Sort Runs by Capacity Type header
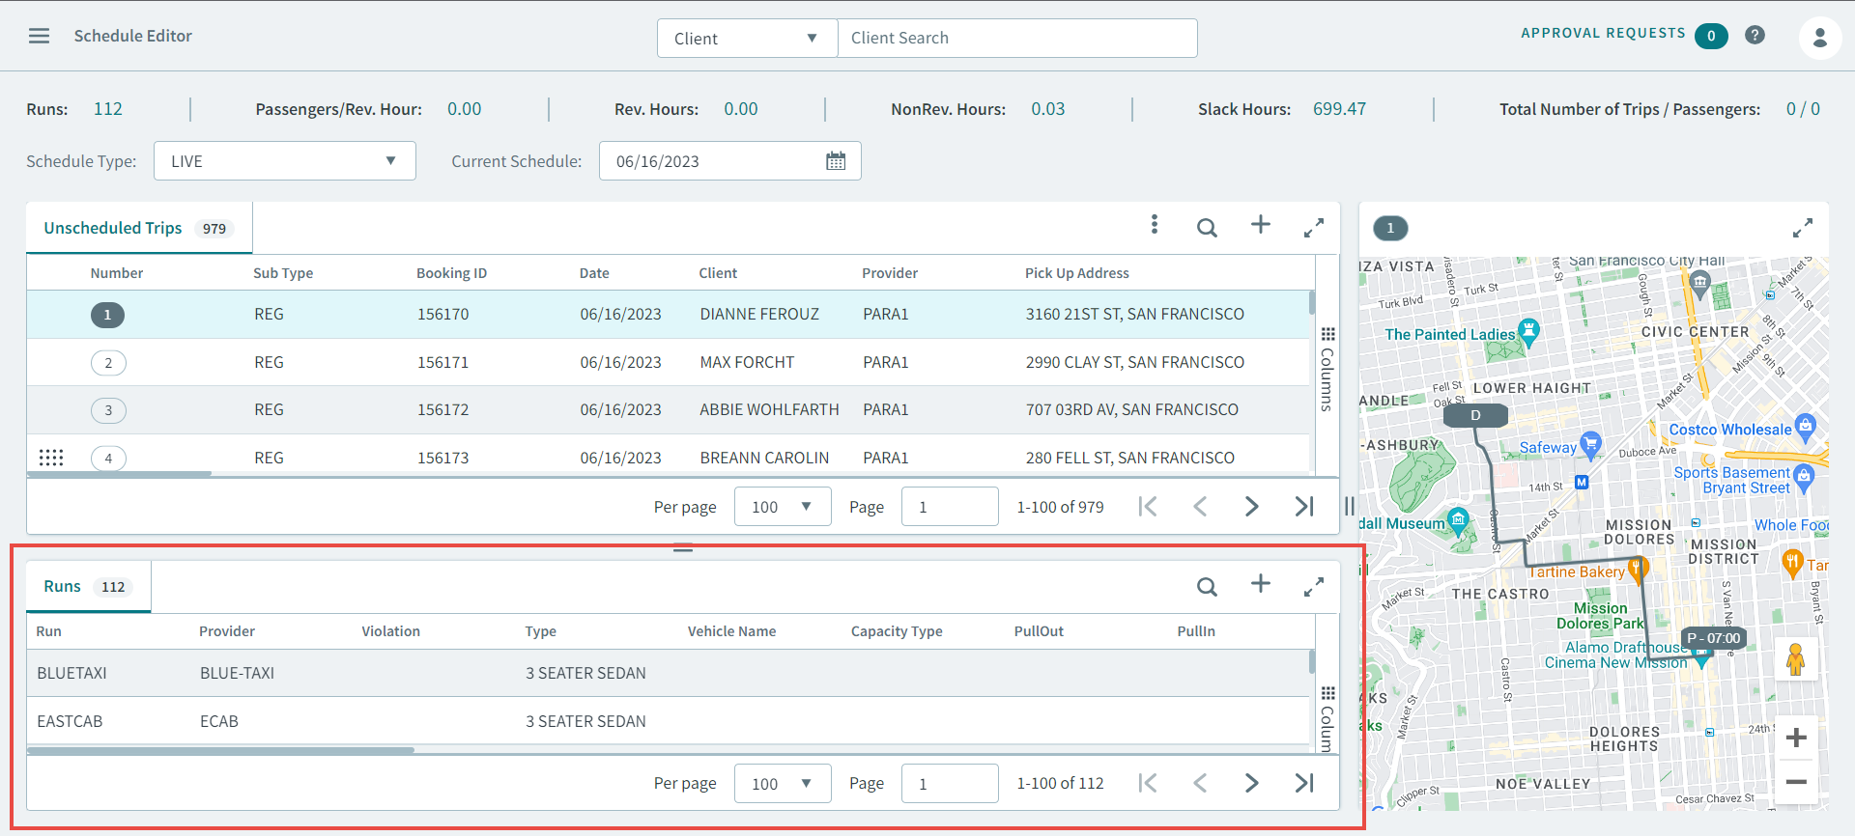 897,631
